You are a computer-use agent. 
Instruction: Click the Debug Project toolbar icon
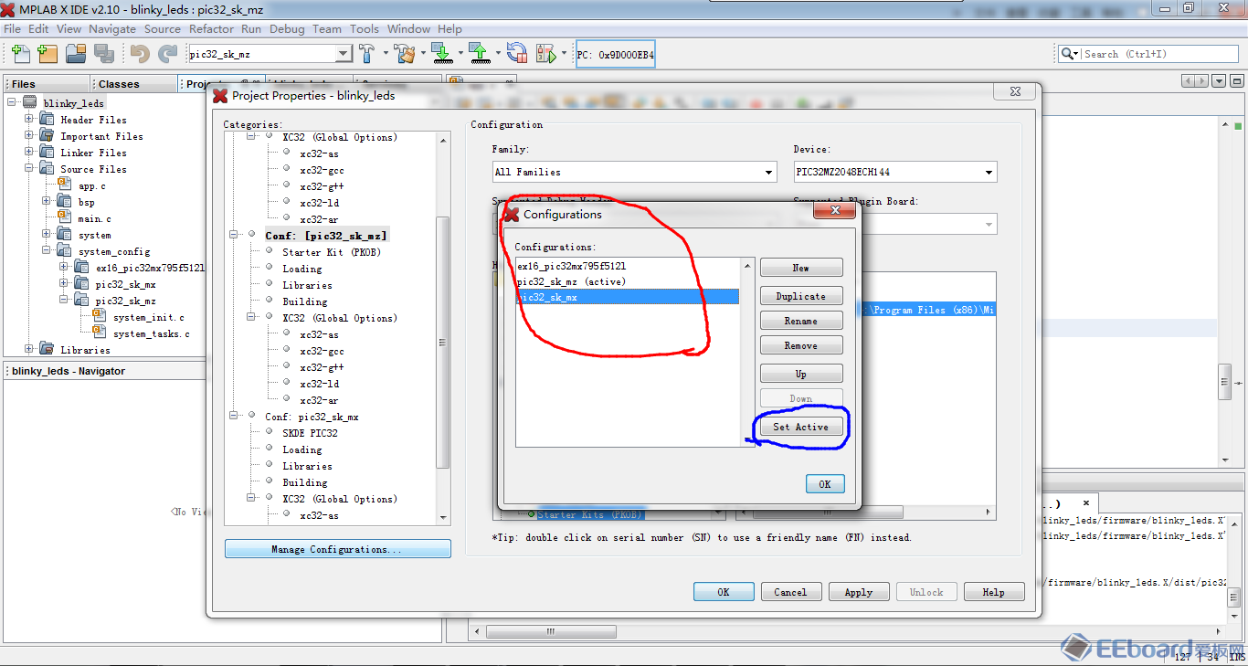pos(545,54)
